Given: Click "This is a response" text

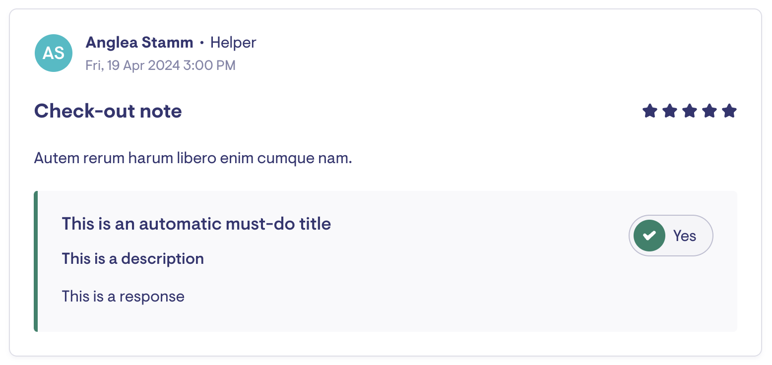Looking at the screenshot, I should pos(123,297).
